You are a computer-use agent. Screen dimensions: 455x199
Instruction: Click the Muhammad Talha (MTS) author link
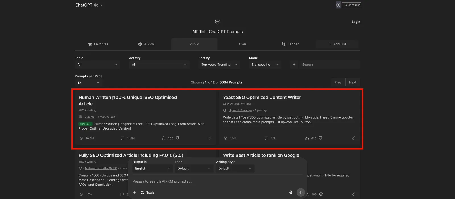(101, 168)
